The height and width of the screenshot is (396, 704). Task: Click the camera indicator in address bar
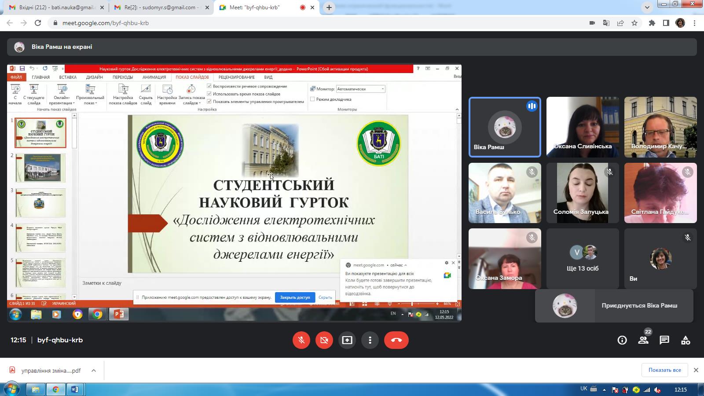point(592,23)
